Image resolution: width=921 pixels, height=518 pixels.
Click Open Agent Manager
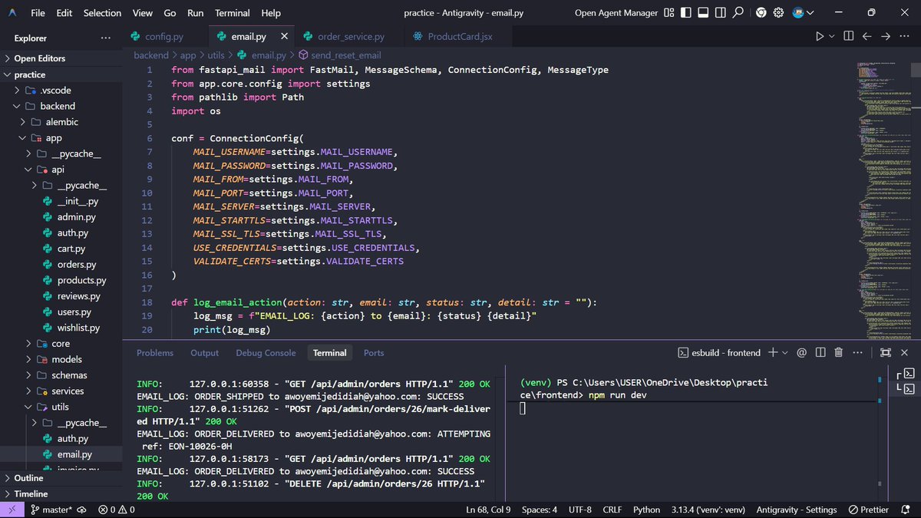tap(616, 13)
